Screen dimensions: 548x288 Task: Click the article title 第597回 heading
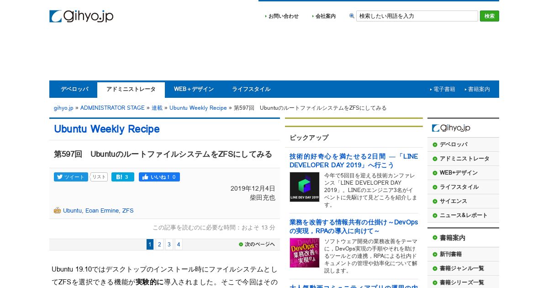click(x=163, y=154)
